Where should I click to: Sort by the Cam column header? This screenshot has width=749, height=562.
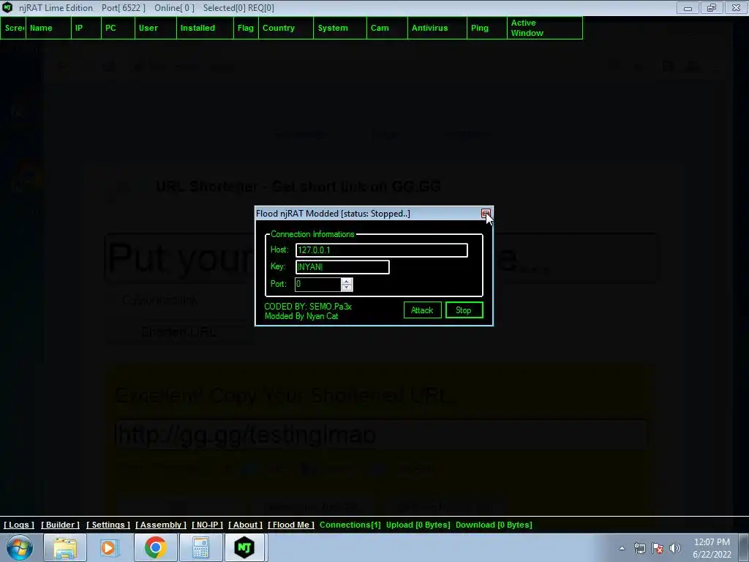click(388, 28)
